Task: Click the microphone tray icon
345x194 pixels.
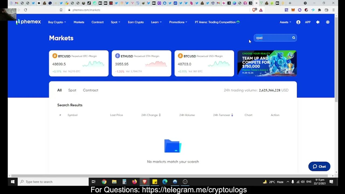Action: 293,182
